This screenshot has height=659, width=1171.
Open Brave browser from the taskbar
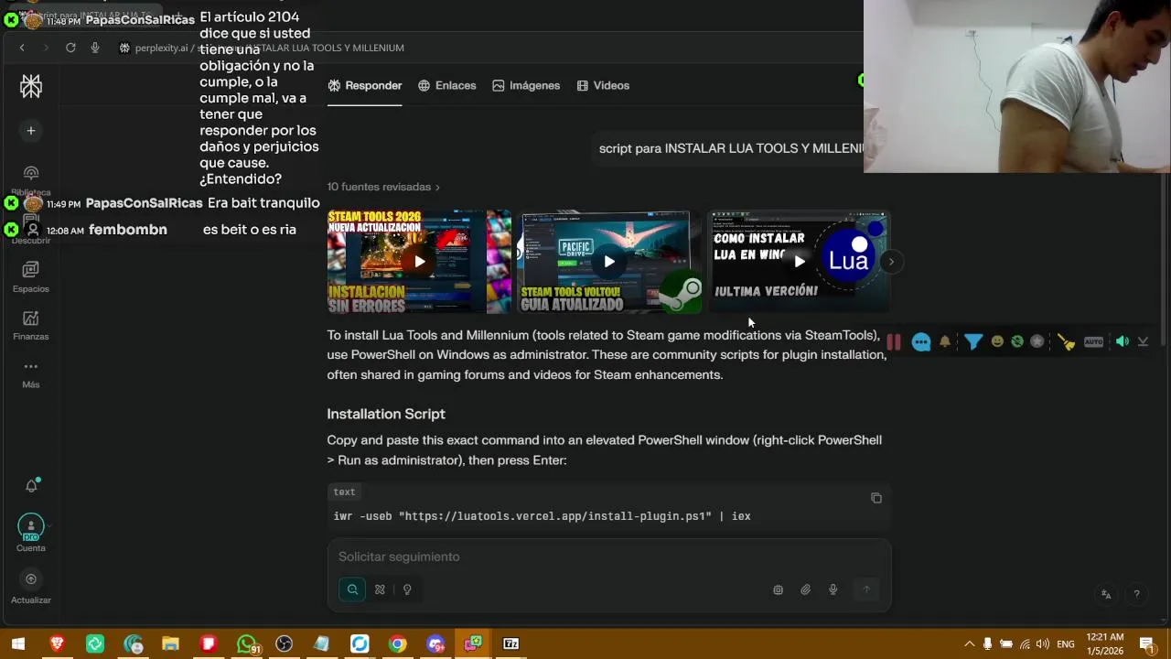(x=57, y=644)
